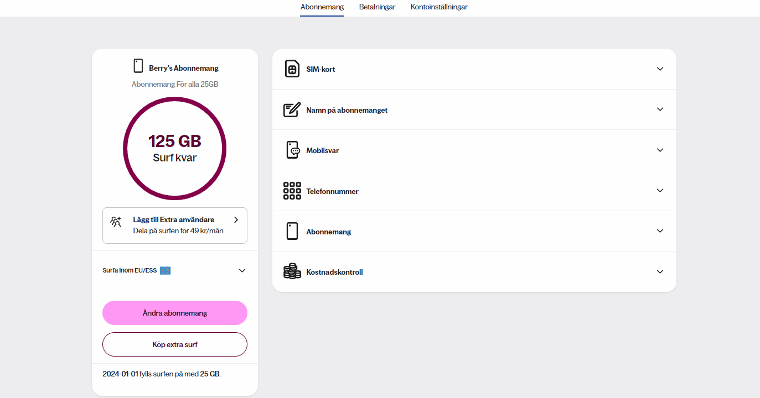Click the Telefonnummer keypad icon
The width and height of the screenshot is (760, 398).
pyautogui.click(x=292, y=191)
